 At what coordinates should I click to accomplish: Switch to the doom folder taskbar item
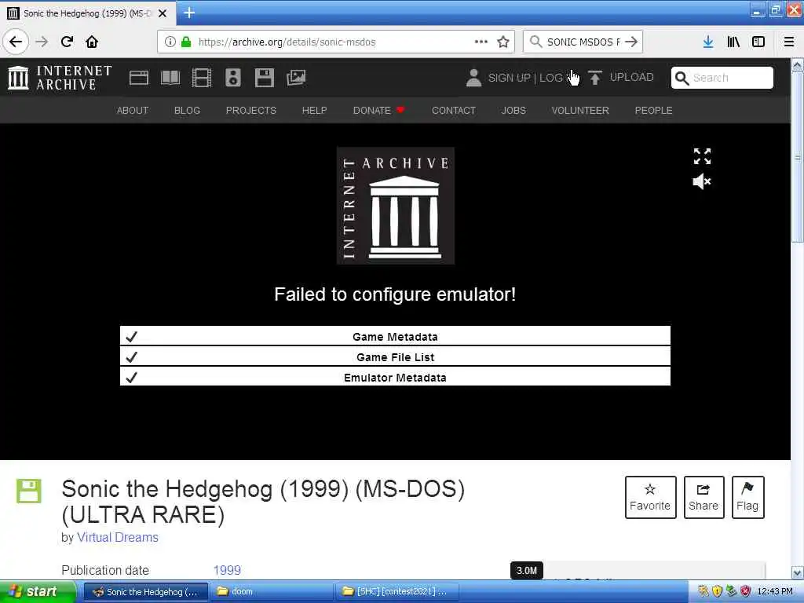pos(272,592)
